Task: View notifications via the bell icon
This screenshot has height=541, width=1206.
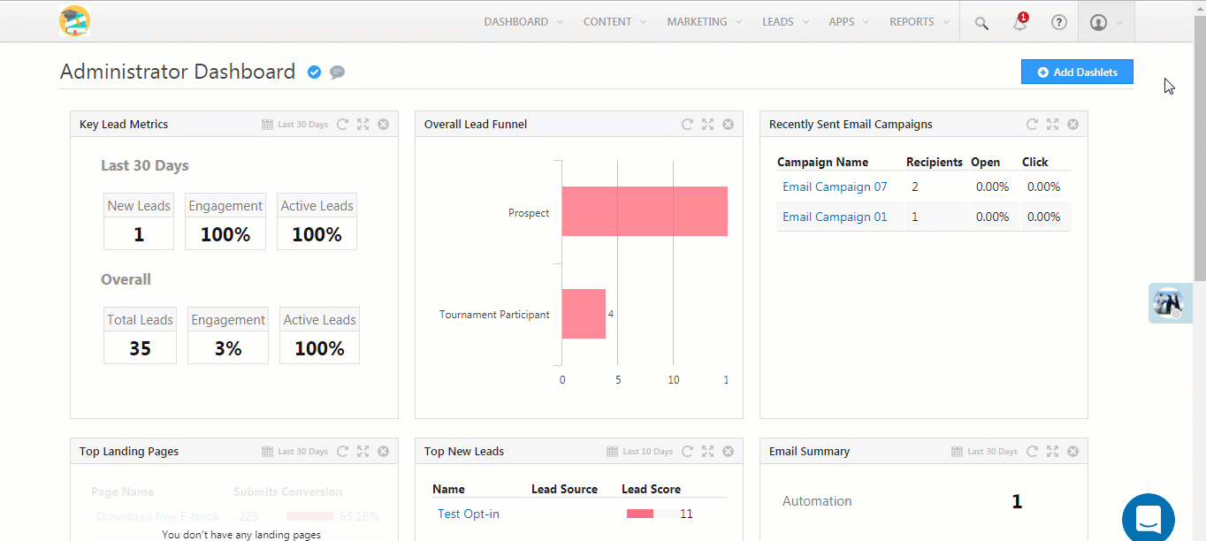Action: tap(1019, 22)
